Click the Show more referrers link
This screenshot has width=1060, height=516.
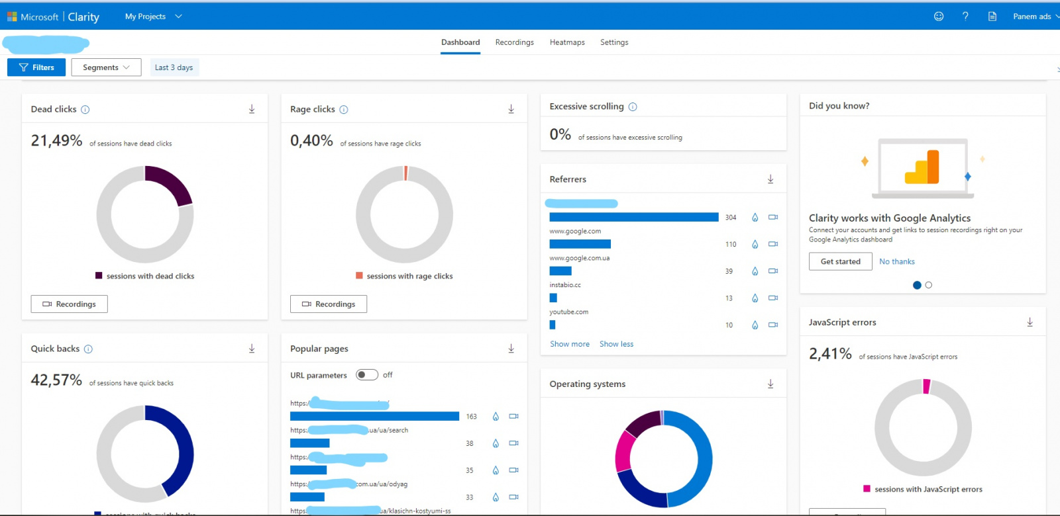tap(569, 344)
